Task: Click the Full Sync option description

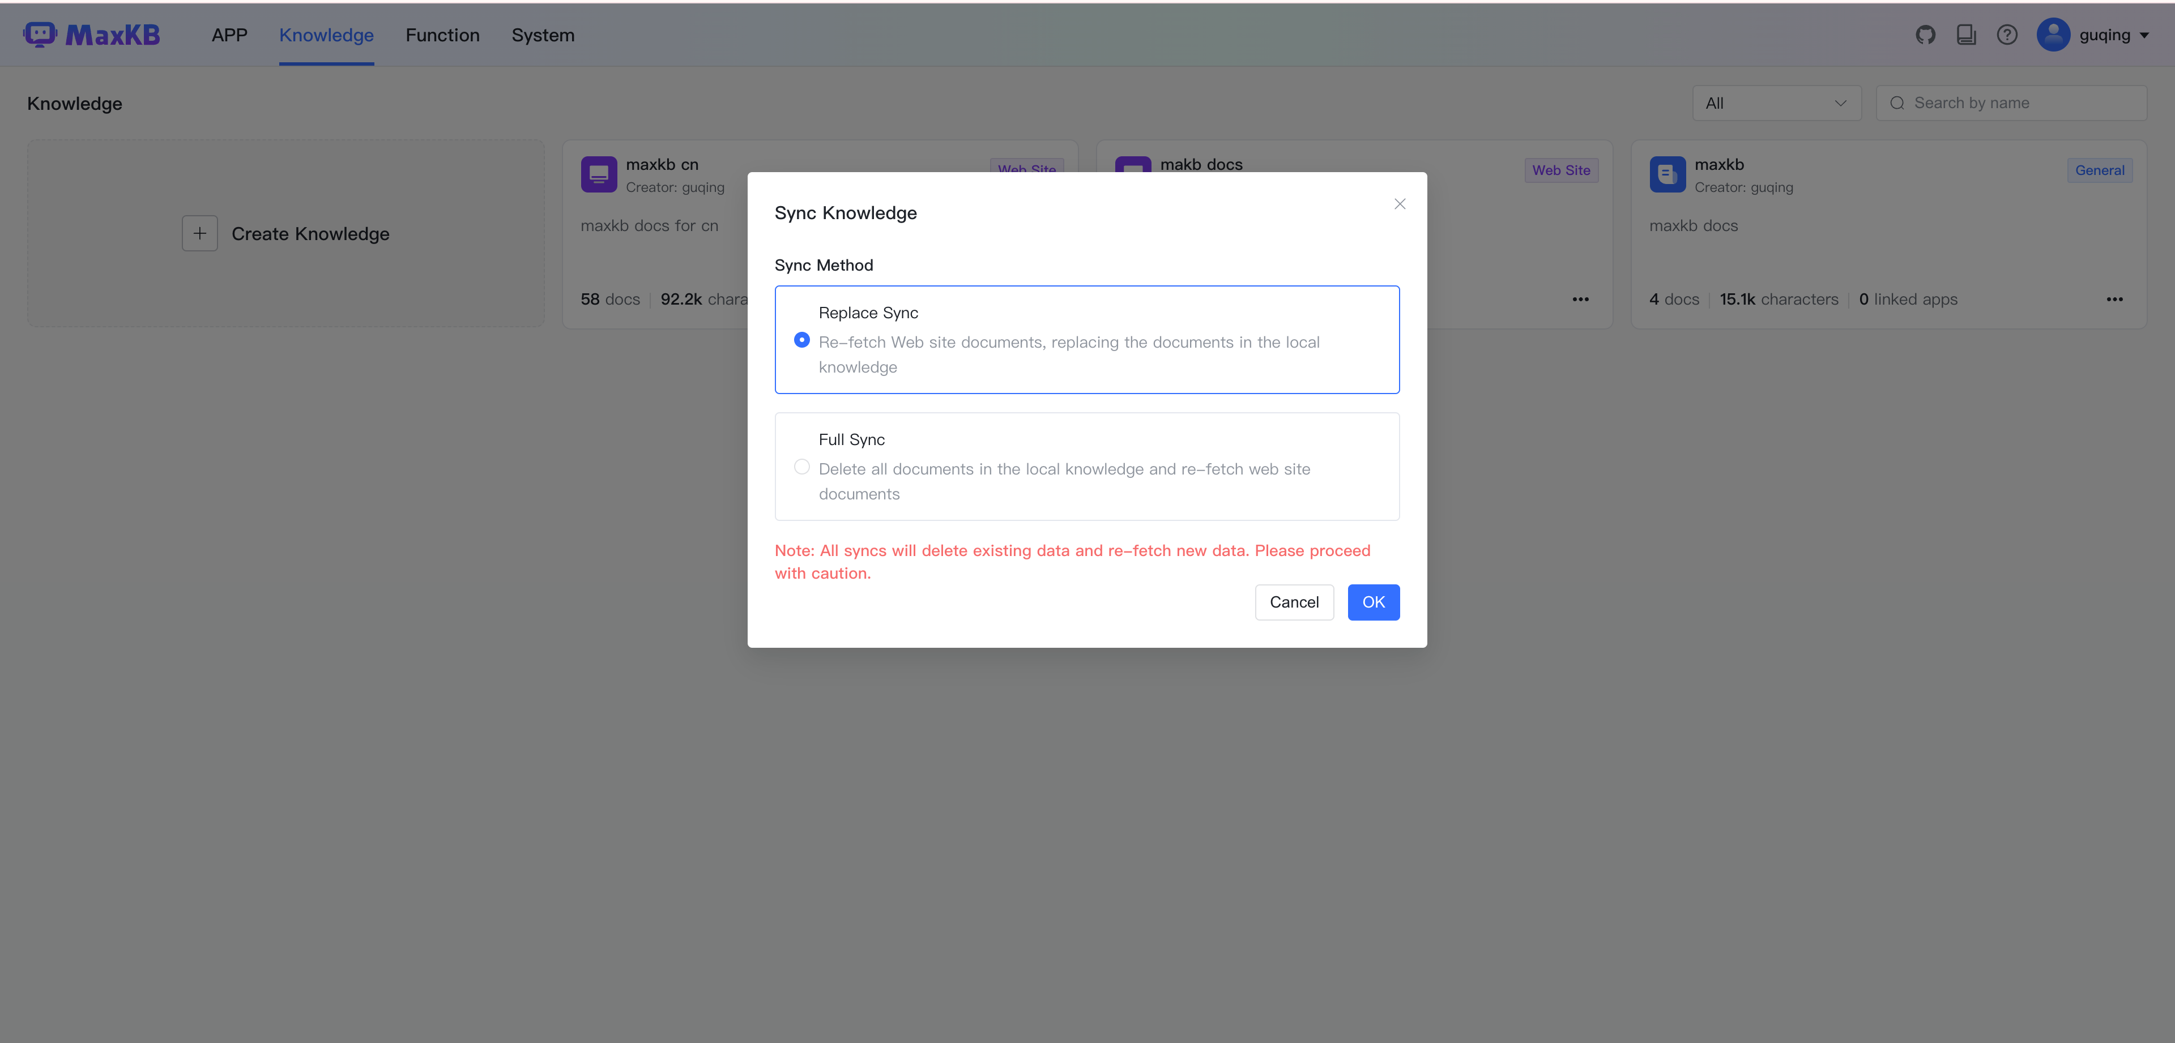Action: point(1064,481)
